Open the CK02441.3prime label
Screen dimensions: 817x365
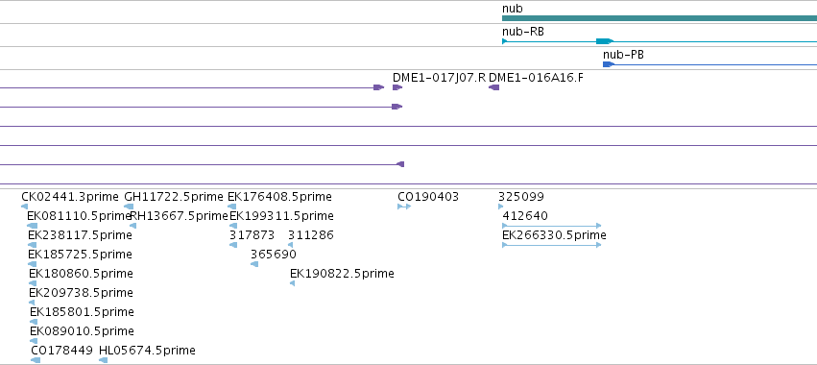coord(70,197)
